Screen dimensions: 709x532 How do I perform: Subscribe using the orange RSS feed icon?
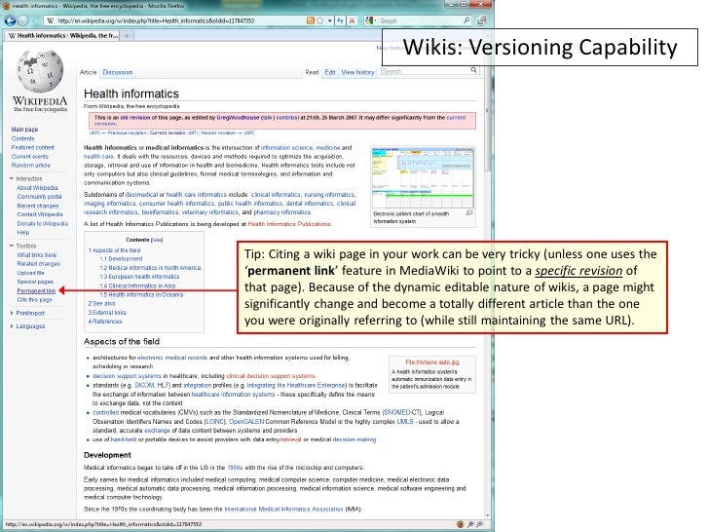tap(310, 20)
